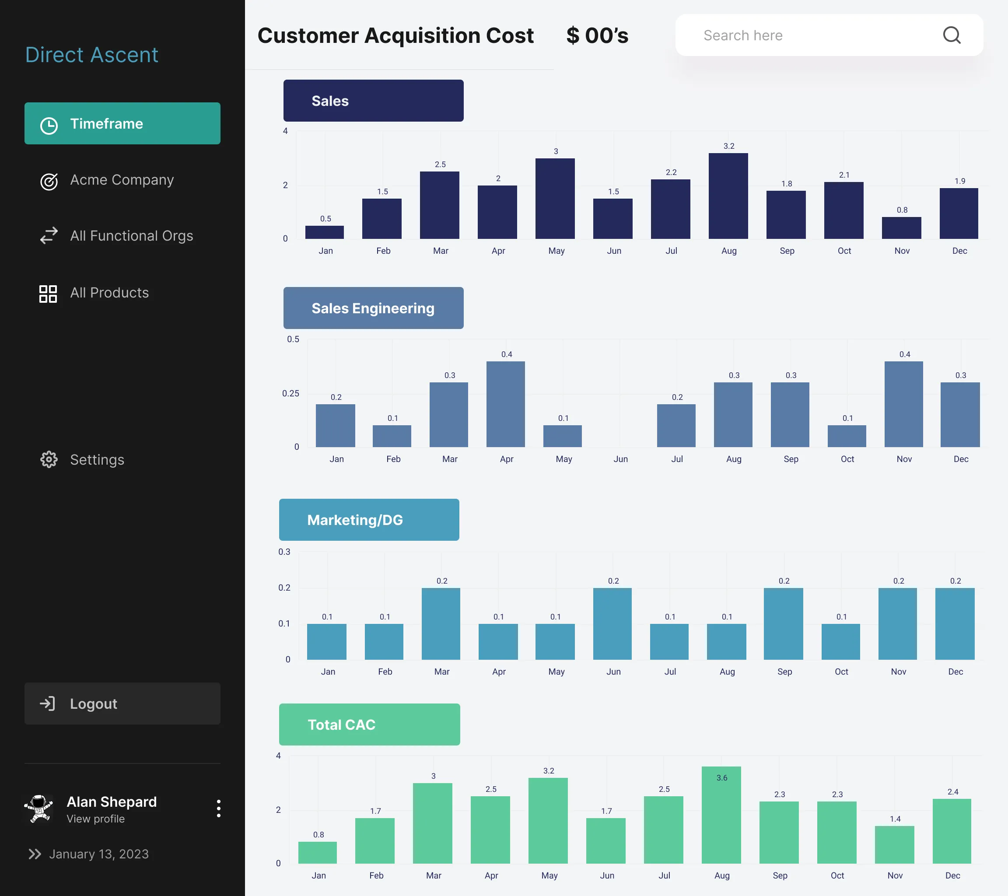Click the Aug bar in the Sales chart
Image resolution: width=1008 pixels, height=896 pixels.
coord(728,196)
